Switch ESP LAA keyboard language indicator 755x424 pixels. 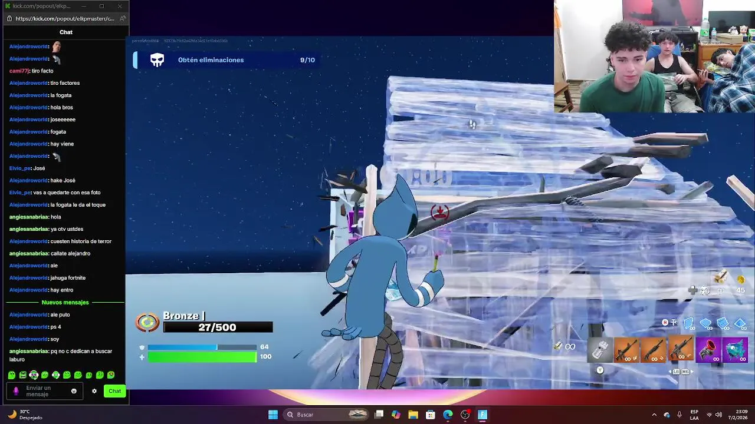(x=695, y=415)
